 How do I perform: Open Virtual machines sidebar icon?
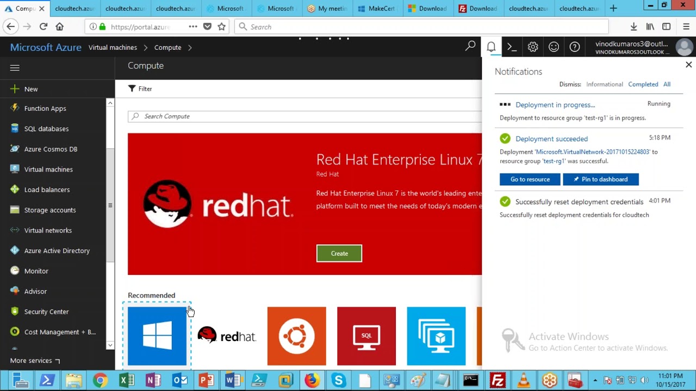[15, 169]
